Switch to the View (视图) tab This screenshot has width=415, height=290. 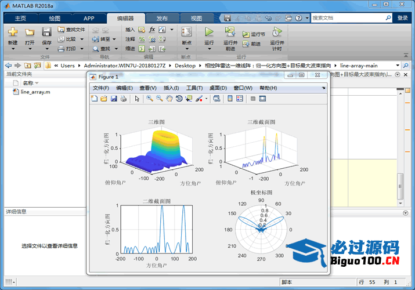click(x=196, y=18)
